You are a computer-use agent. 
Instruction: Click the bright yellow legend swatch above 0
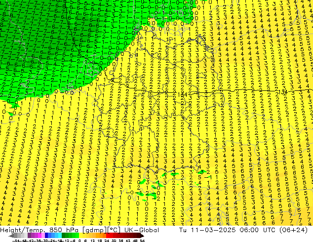point(80,236)
